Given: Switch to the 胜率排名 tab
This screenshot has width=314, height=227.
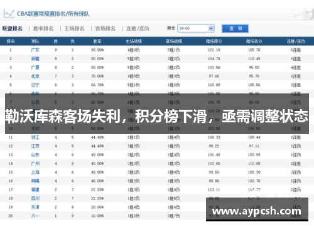Looking at the screenshot, I should (43, 28).
